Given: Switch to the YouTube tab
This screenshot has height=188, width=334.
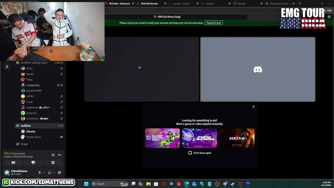Looking at the screenshot, I should point(210,4).
